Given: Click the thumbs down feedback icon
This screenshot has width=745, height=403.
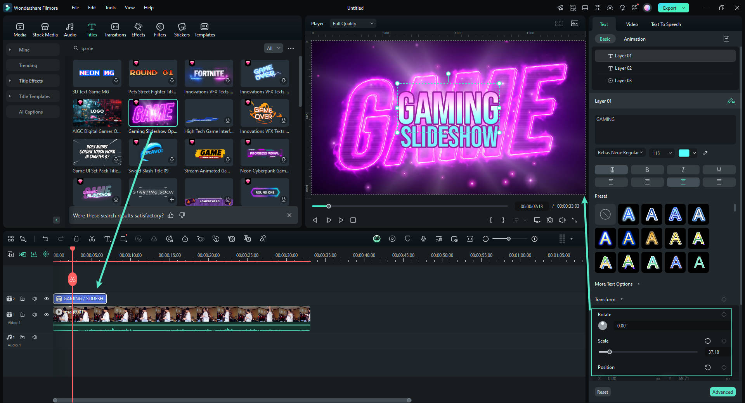Looking at the screenshot, I should (x=182, y=215).
